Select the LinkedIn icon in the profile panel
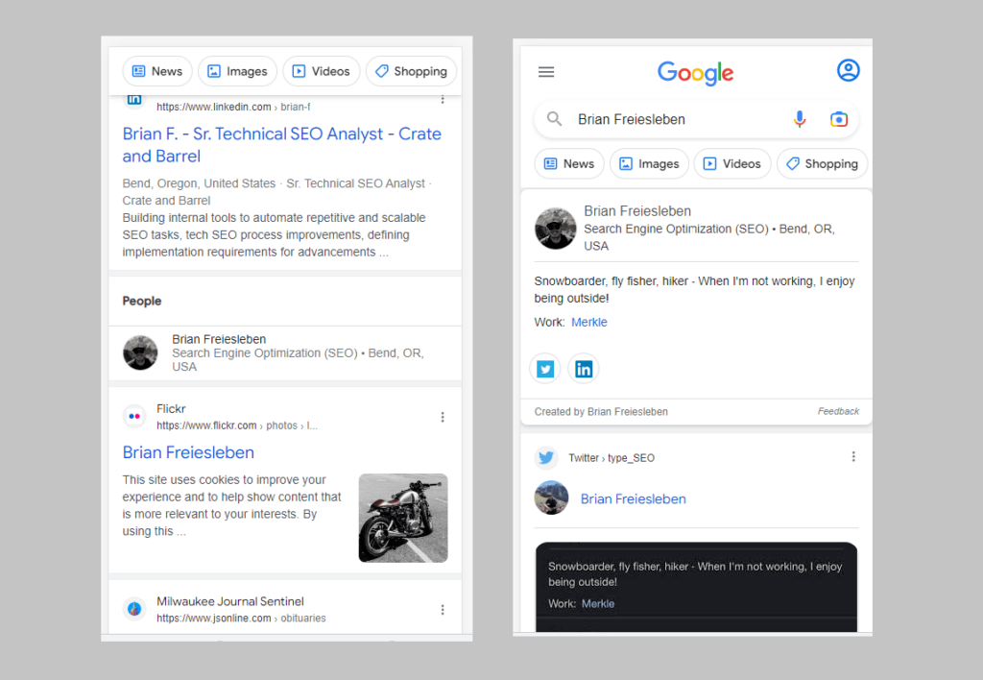Viewport: 983px width, 680px height. click(x=584, y=368)
